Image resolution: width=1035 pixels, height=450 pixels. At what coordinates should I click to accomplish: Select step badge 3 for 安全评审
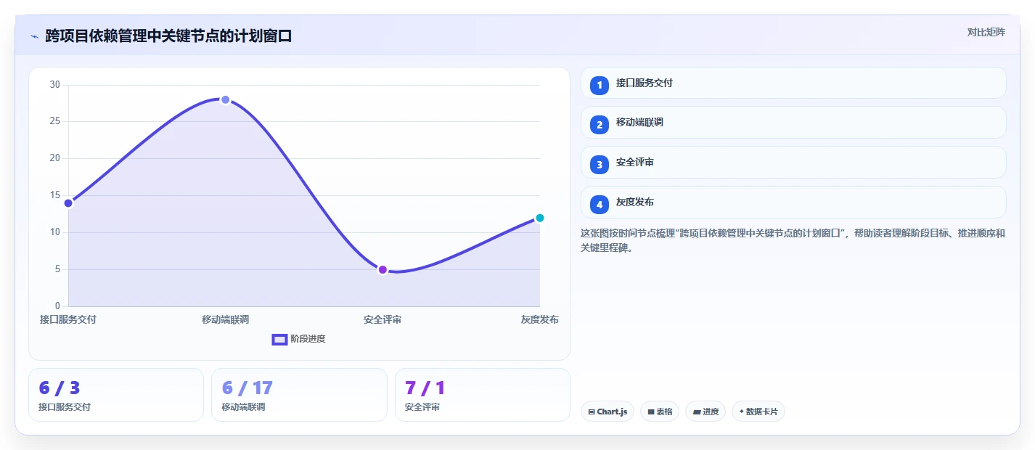pyautogui.click(x=600, y=165)
